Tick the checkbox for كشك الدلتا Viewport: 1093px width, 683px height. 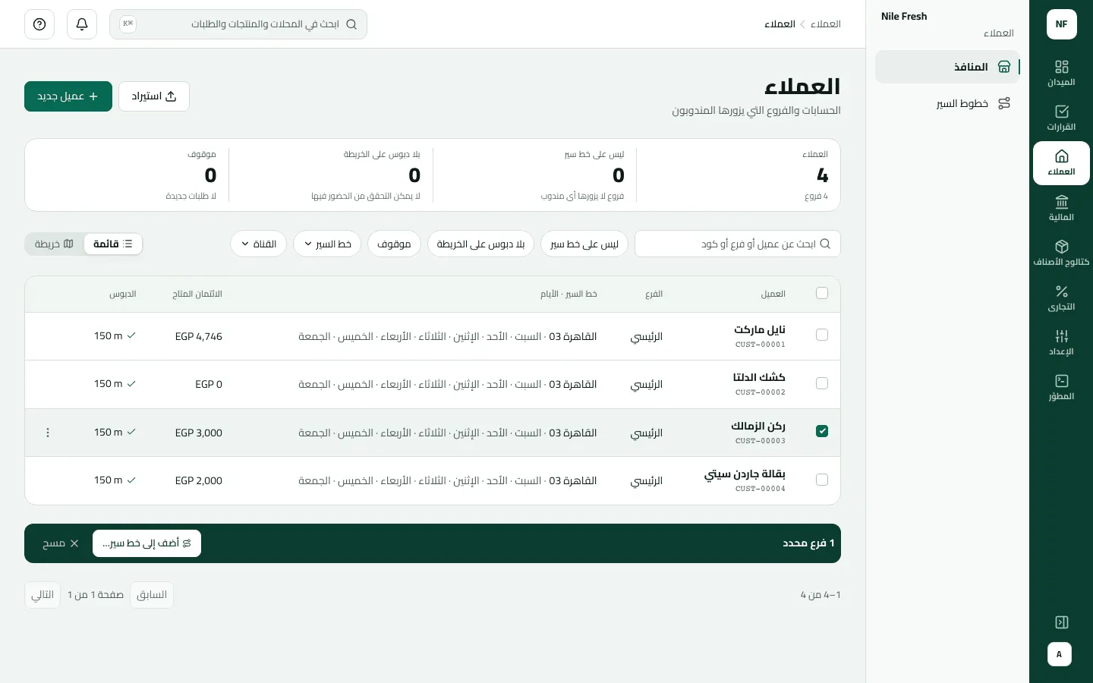tap(822, 383)
